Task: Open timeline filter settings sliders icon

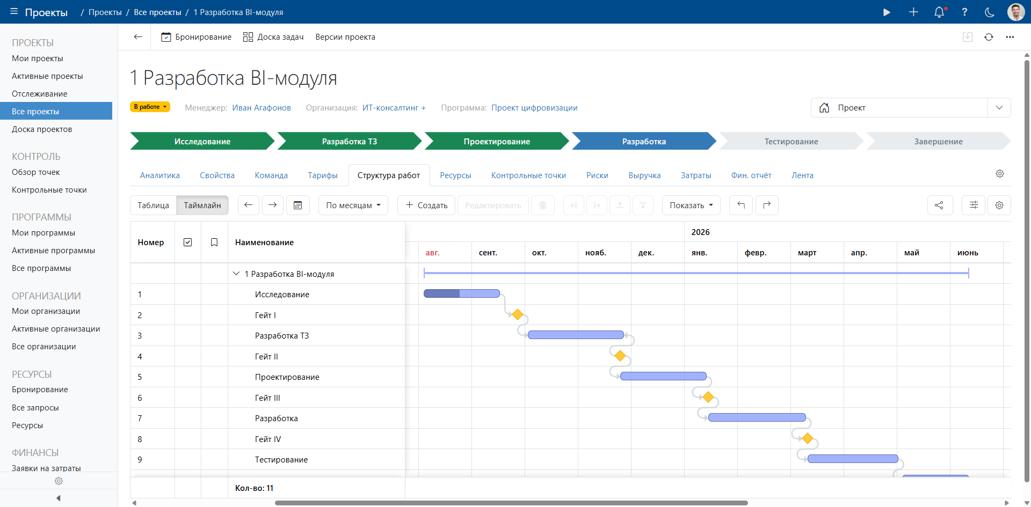Action: coord(974,205)
